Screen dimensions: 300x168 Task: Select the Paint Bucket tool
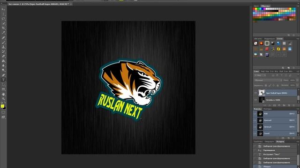point(3,61)
